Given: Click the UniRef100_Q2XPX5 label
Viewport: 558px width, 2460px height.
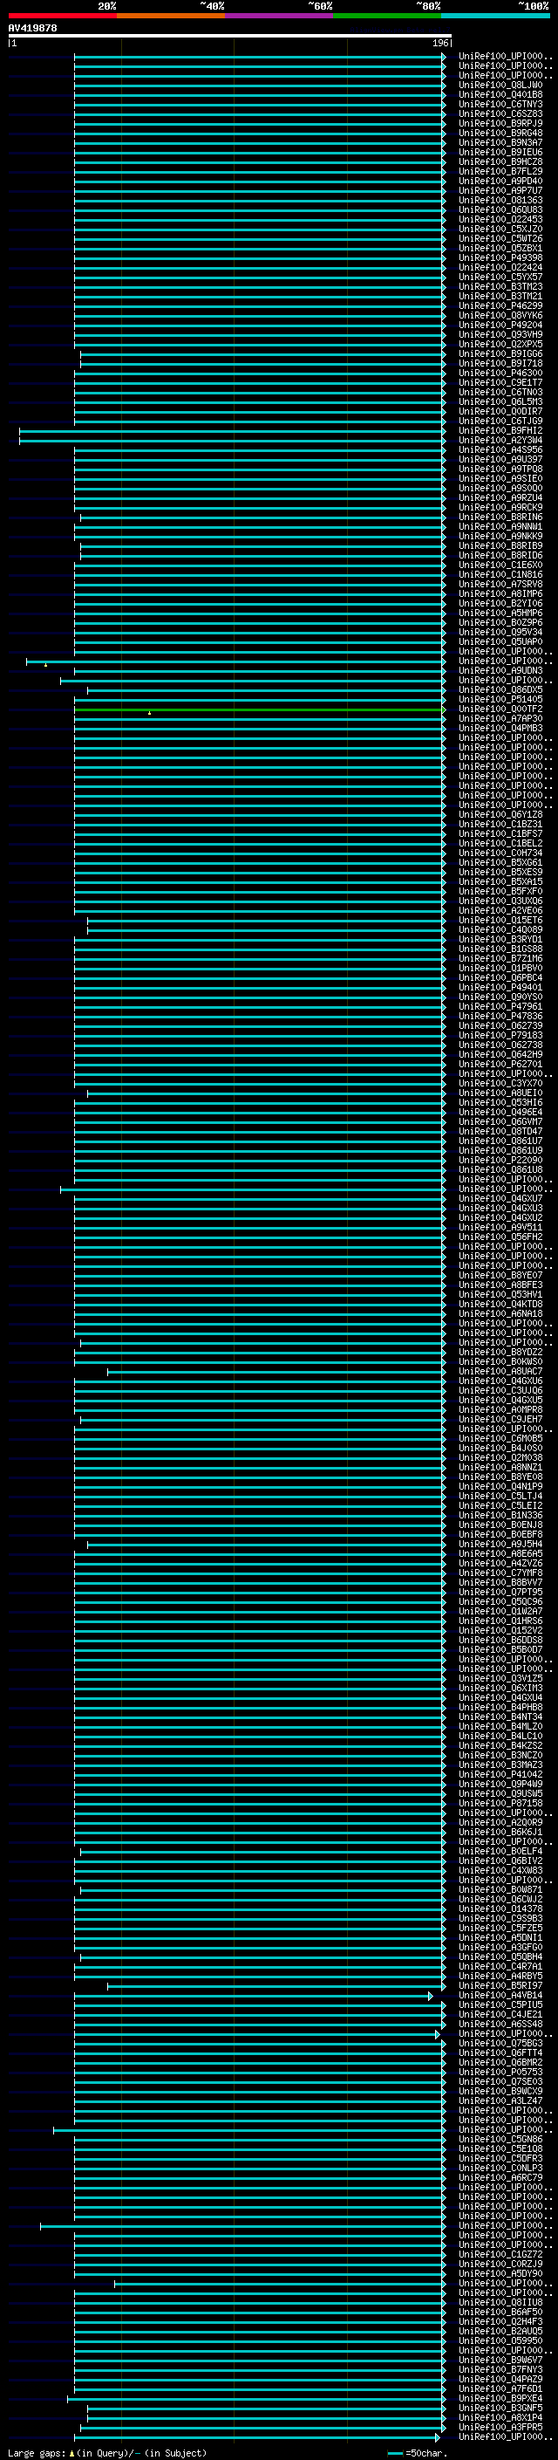Looking at the screenshot, I should pyautogui.click(x=500, y=344).
